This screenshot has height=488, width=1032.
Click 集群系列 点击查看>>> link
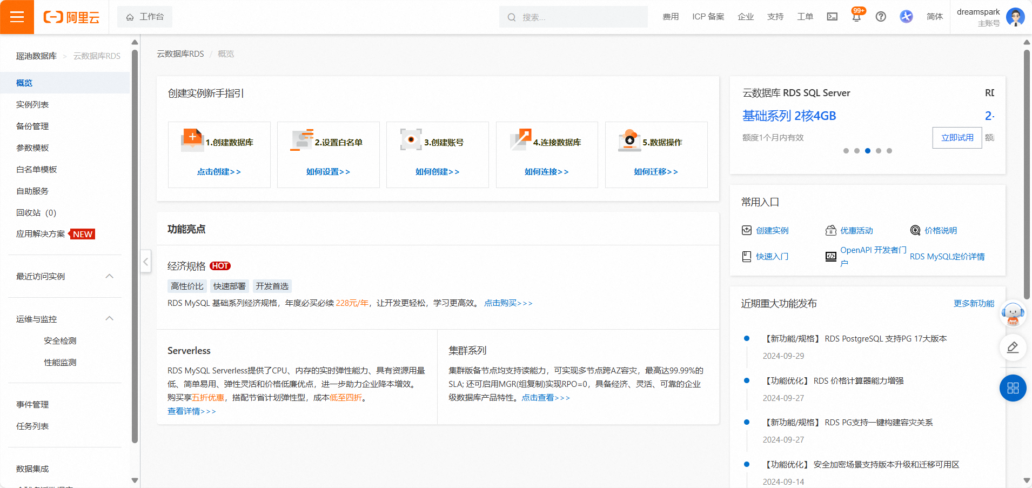546,398
